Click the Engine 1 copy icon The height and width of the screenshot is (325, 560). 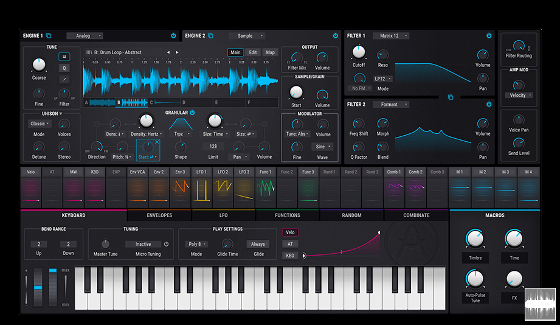(49, 36)
